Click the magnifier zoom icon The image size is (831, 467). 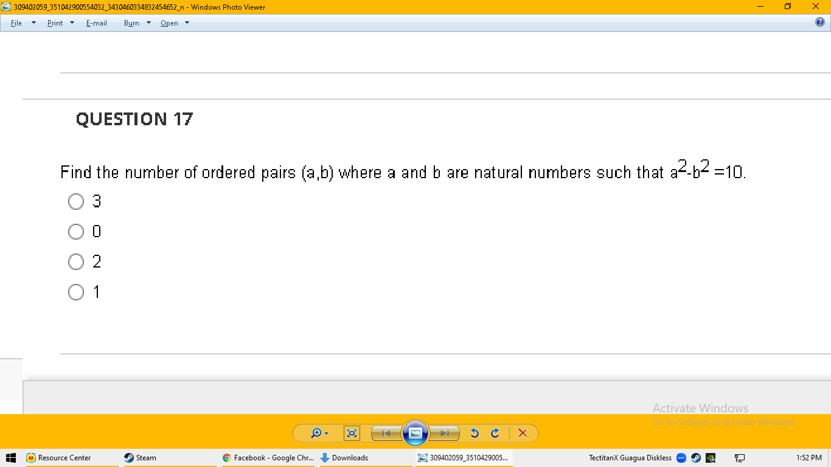pos(315,433)
